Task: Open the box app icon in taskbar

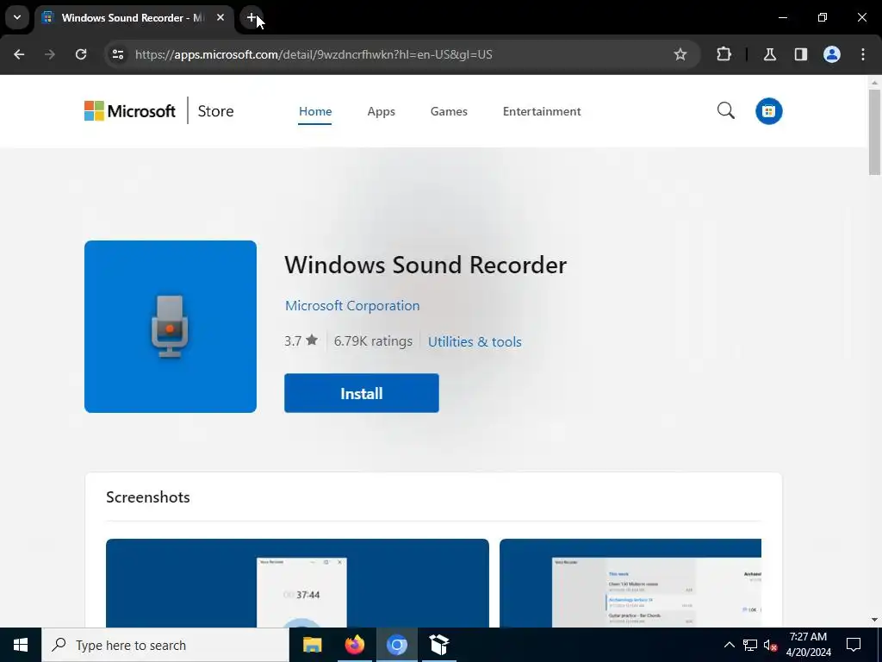Action: (438, 645)
